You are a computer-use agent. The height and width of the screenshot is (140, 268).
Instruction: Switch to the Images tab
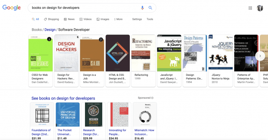(103, 19)
